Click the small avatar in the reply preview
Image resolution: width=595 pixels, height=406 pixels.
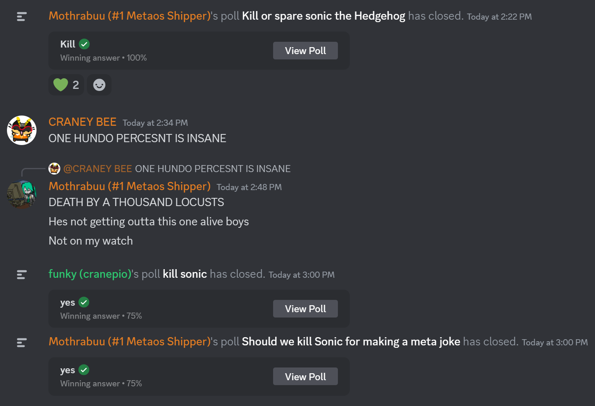tap(54, 168)
